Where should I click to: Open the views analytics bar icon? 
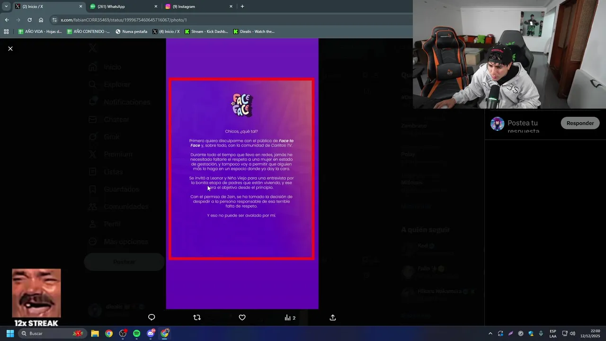click(290, 318)
